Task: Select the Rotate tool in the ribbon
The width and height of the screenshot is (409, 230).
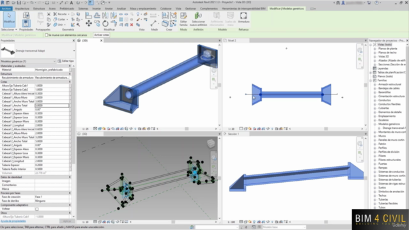Action: click(x=105, y=24)
